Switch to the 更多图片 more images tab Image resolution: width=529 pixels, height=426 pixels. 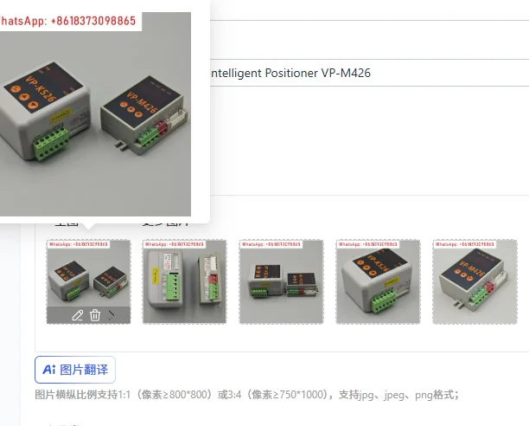click(165, 224)
